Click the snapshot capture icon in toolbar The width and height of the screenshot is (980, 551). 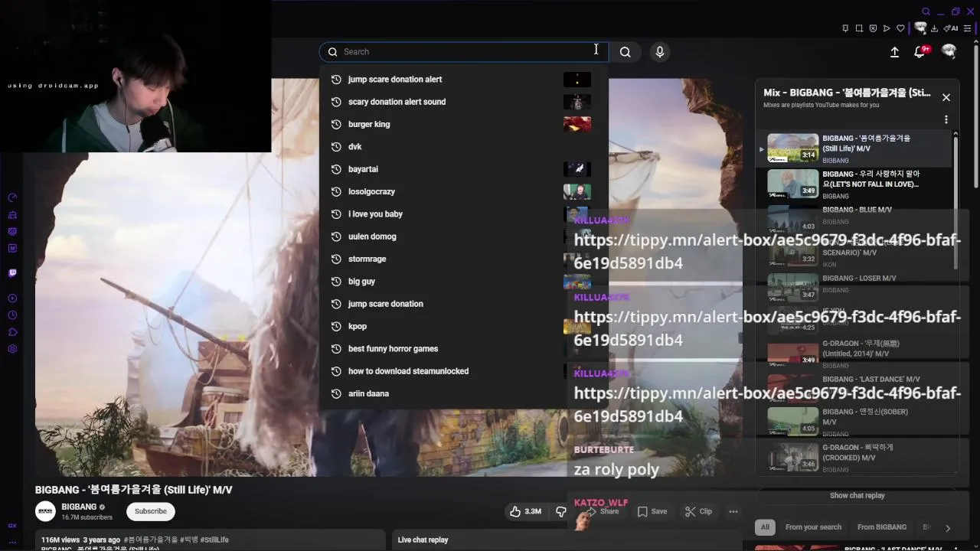(x=859, y=28)
